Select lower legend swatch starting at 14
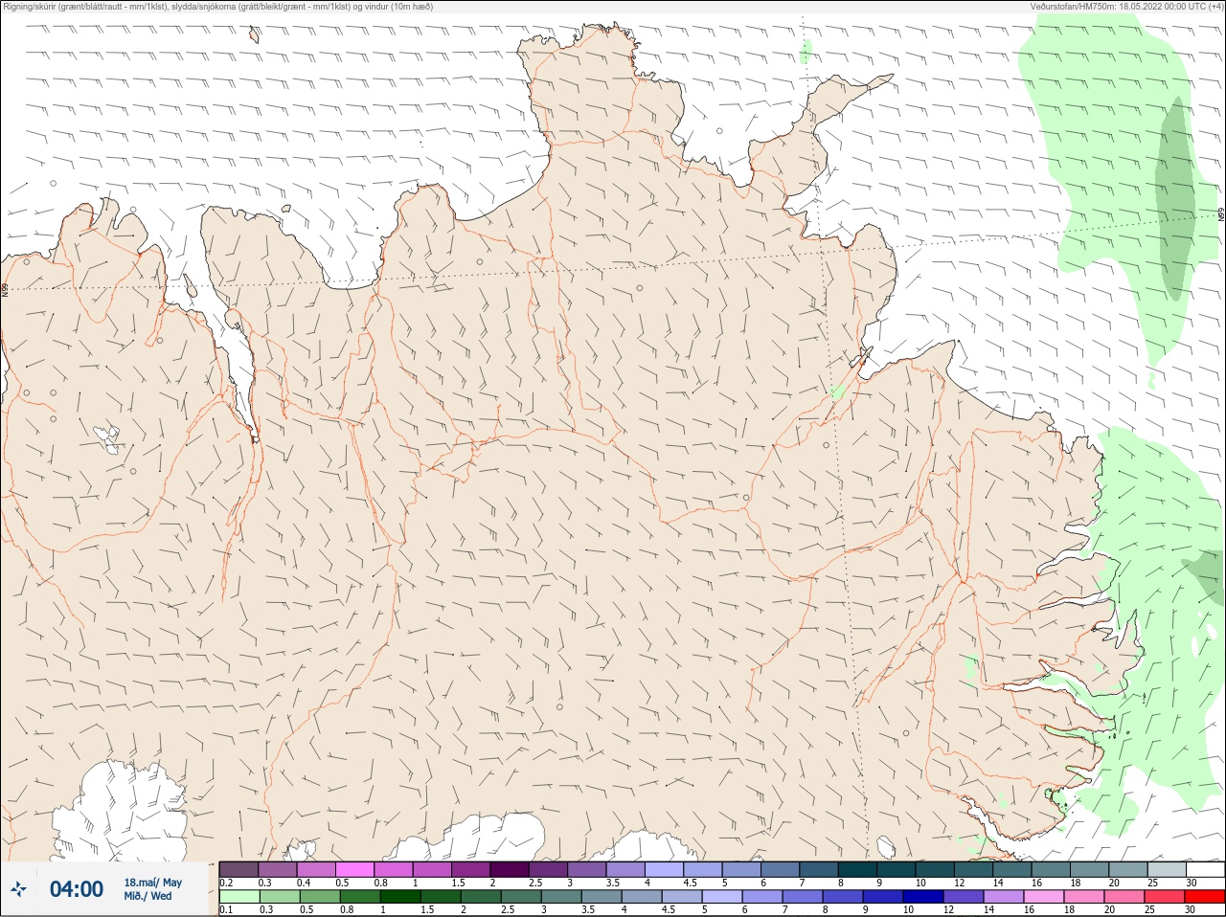 [1004, 897]
